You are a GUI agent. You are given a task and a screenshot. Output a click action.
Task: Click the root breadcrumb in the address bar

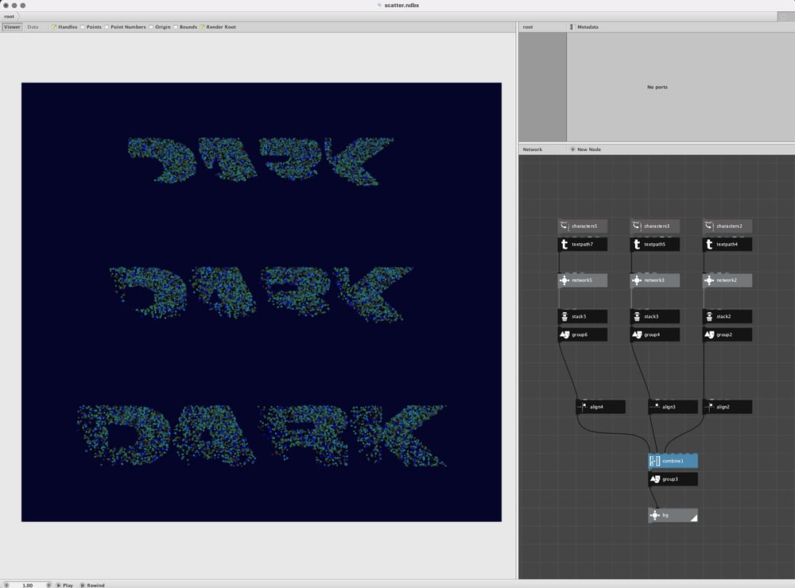tap(10, 16)
